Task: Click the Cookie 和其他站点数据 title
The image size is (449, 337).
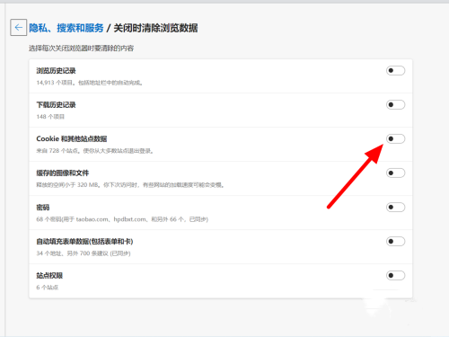Action: 72,139
